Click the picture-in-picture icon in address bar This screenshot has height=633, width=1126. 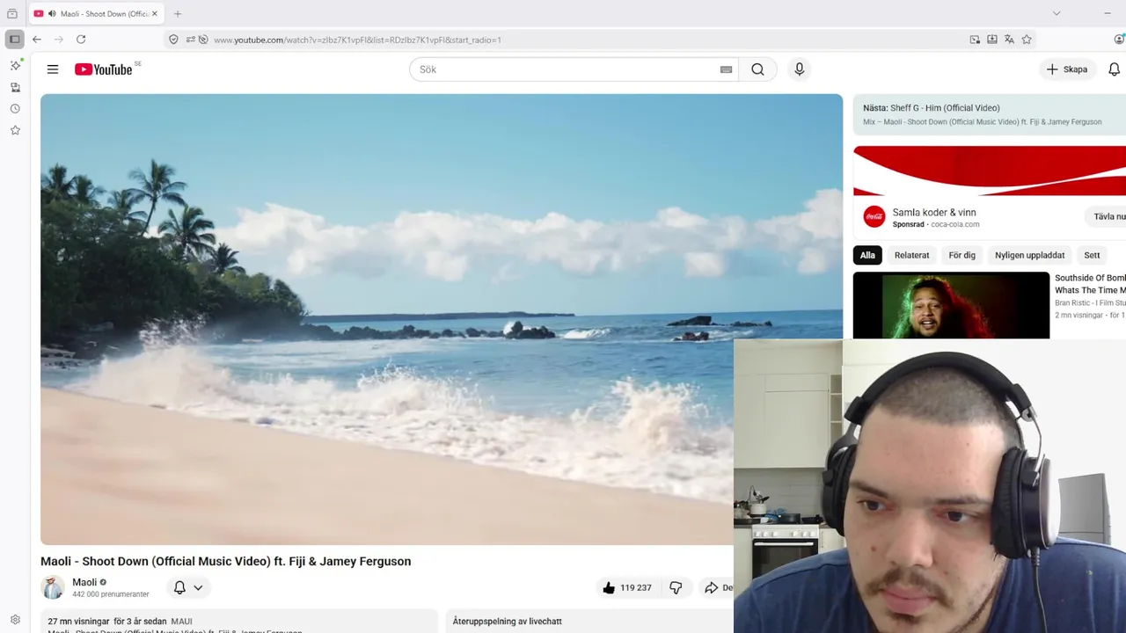click(x=975, y=40)
